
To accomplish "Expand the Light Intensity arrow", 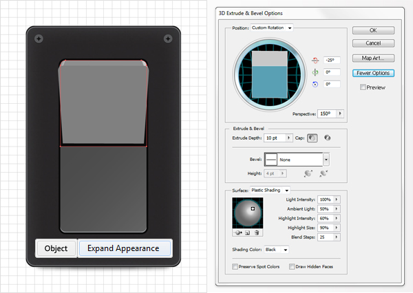I will (337, 199).
